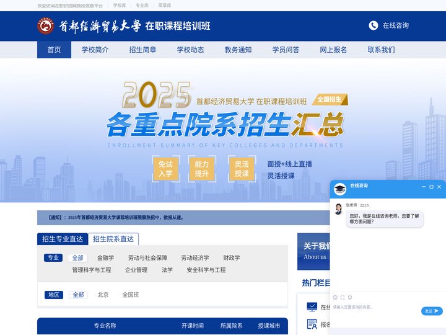This screenshot has width=446, height=335.
Task: Click the 免试入学 badge on banner
Action: [x=165, y=169]
